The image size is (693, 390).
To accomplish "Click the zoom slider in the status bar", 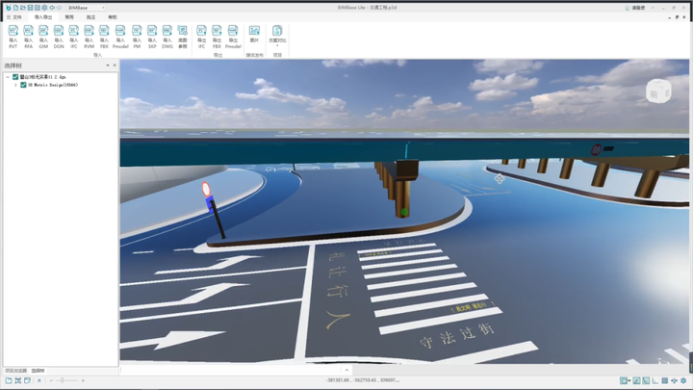I will coord(64,381).
